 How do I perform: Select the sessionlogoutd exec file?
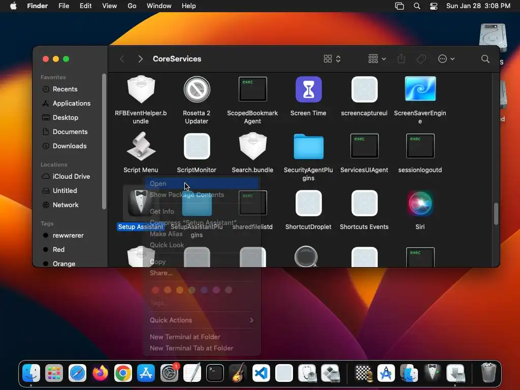(x=420, y=146)
